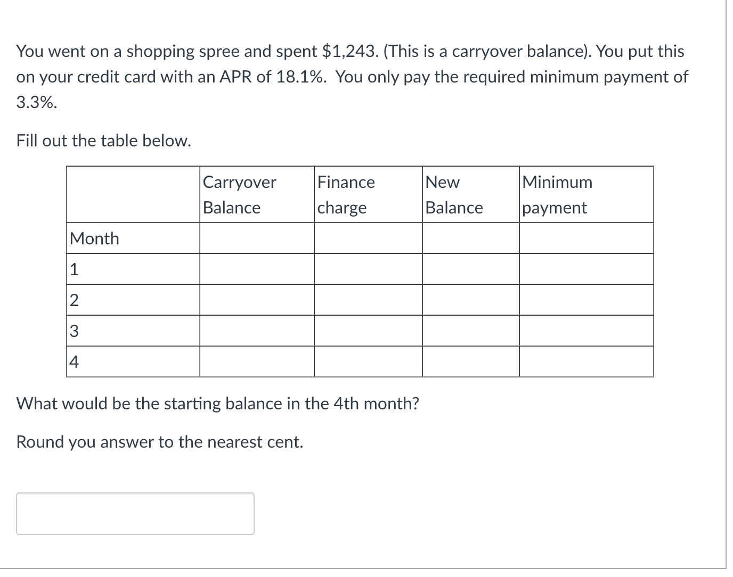Select the Minimum payment cell for Month 2
The image size is (733, 577).
click(586, 300)
